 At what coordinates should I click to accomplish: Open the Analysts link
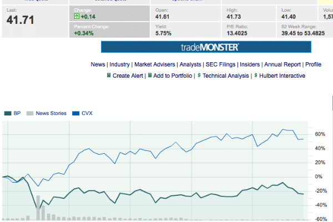(x=190, y=64)
